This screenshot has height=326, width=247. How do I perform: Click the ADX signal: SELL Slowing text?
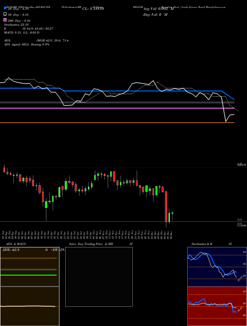pos(27,44)
